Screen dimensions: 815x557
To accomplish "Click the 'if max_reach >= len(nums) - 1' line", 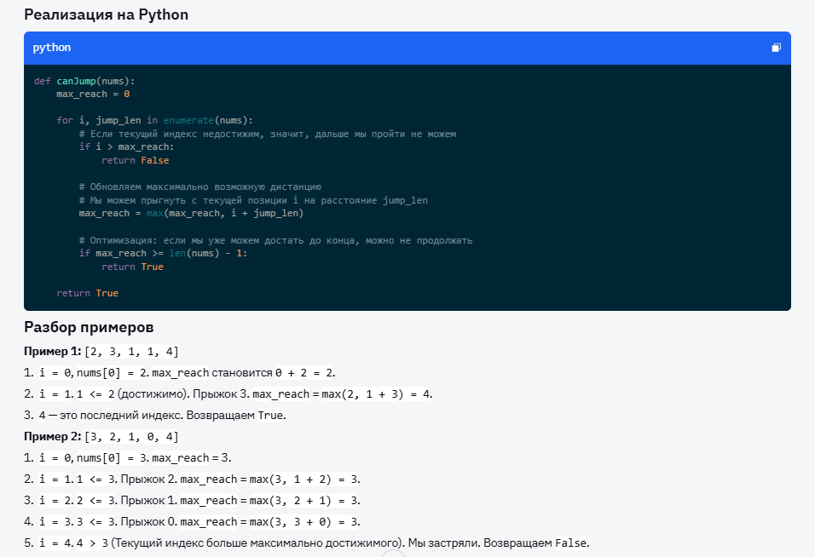I will (163, 254).
